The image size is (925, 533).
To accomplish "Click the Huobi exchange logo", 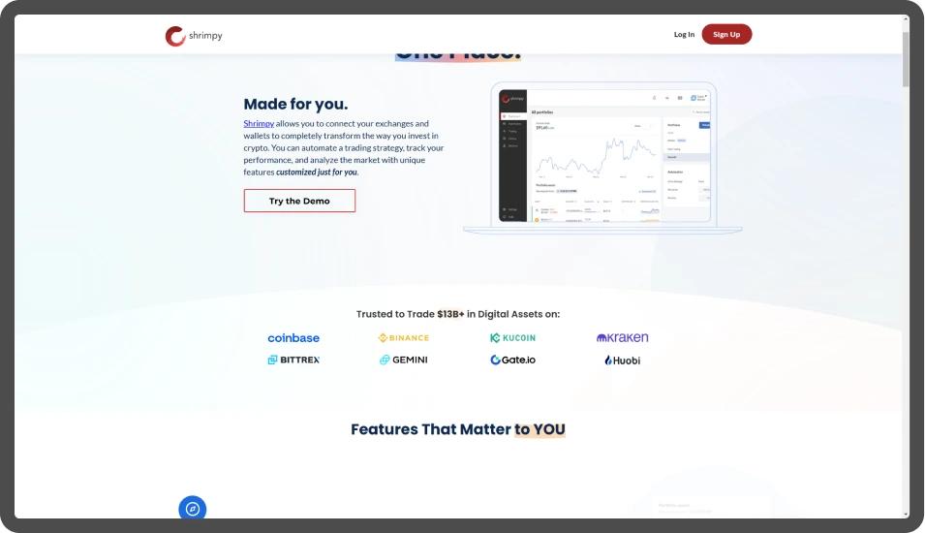I will point(622,361).
